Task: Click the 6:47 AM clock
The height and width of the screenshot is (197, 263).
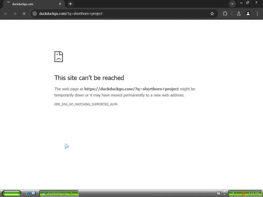Action: pyautogui.click(x=253, y=193)
